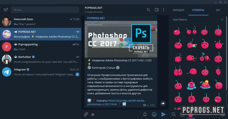Toggle the notification bell for the post

click(145, 114)
